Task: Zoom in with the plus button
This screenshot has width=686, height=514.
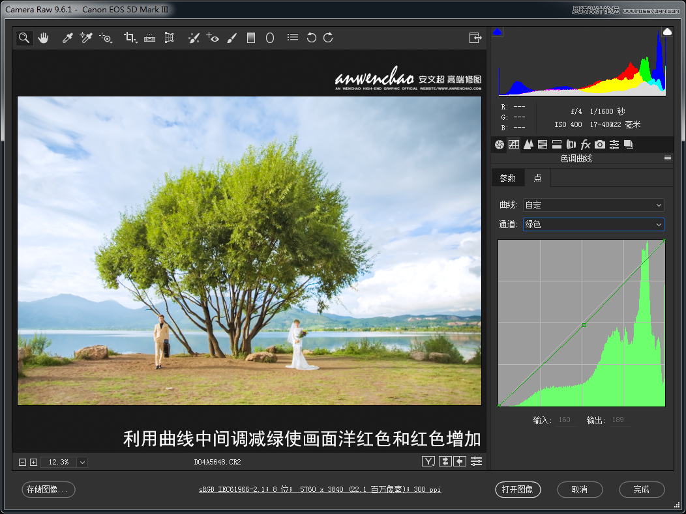Action: [33, 462]
